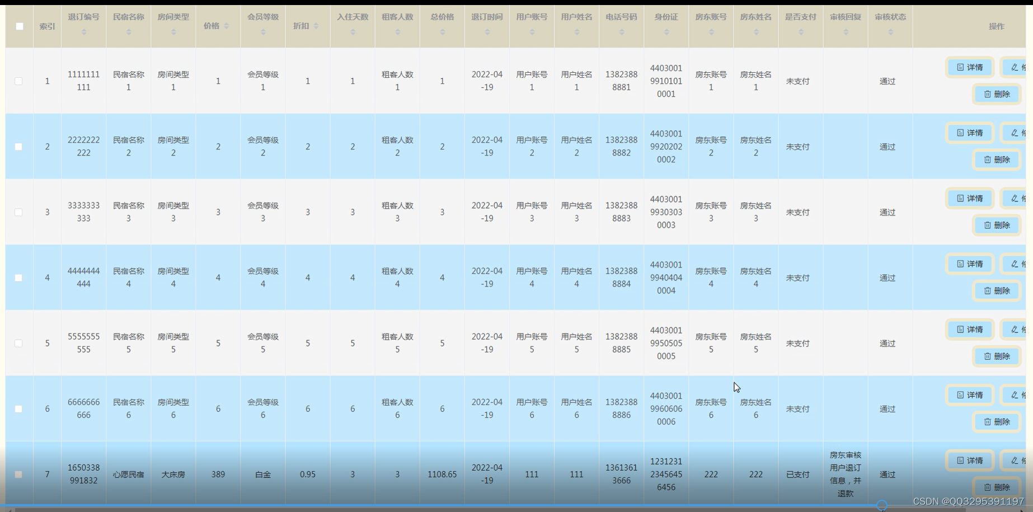Sort by 是否支付 using its arrows
The image size is (1033, 512).
click(801, 32)
